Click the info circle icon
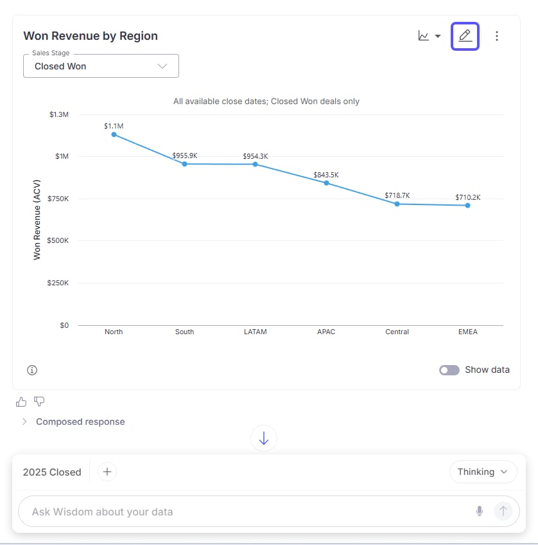The width and height of the screenshot is (538, 545). (32, 370)
